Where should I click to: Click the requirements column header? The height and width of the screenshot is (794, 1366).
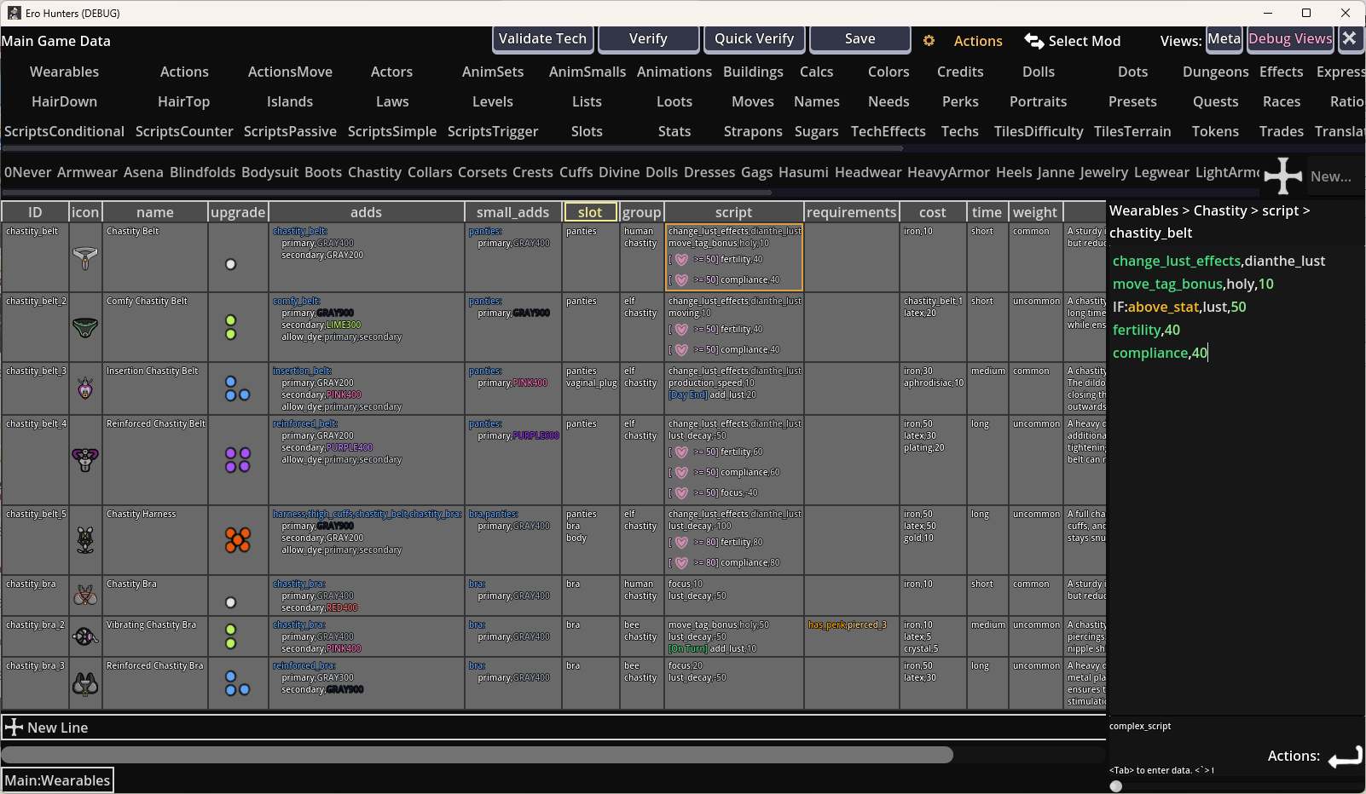click(x=852, y=212)
